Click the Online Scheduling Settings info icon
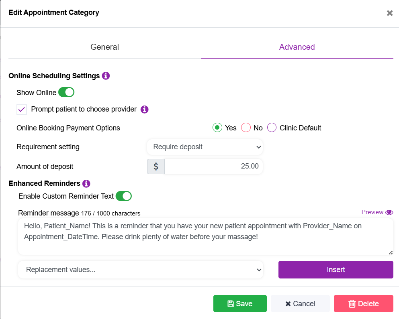The width and height of the screenshot is (399, 319). (x=106, y=76)
